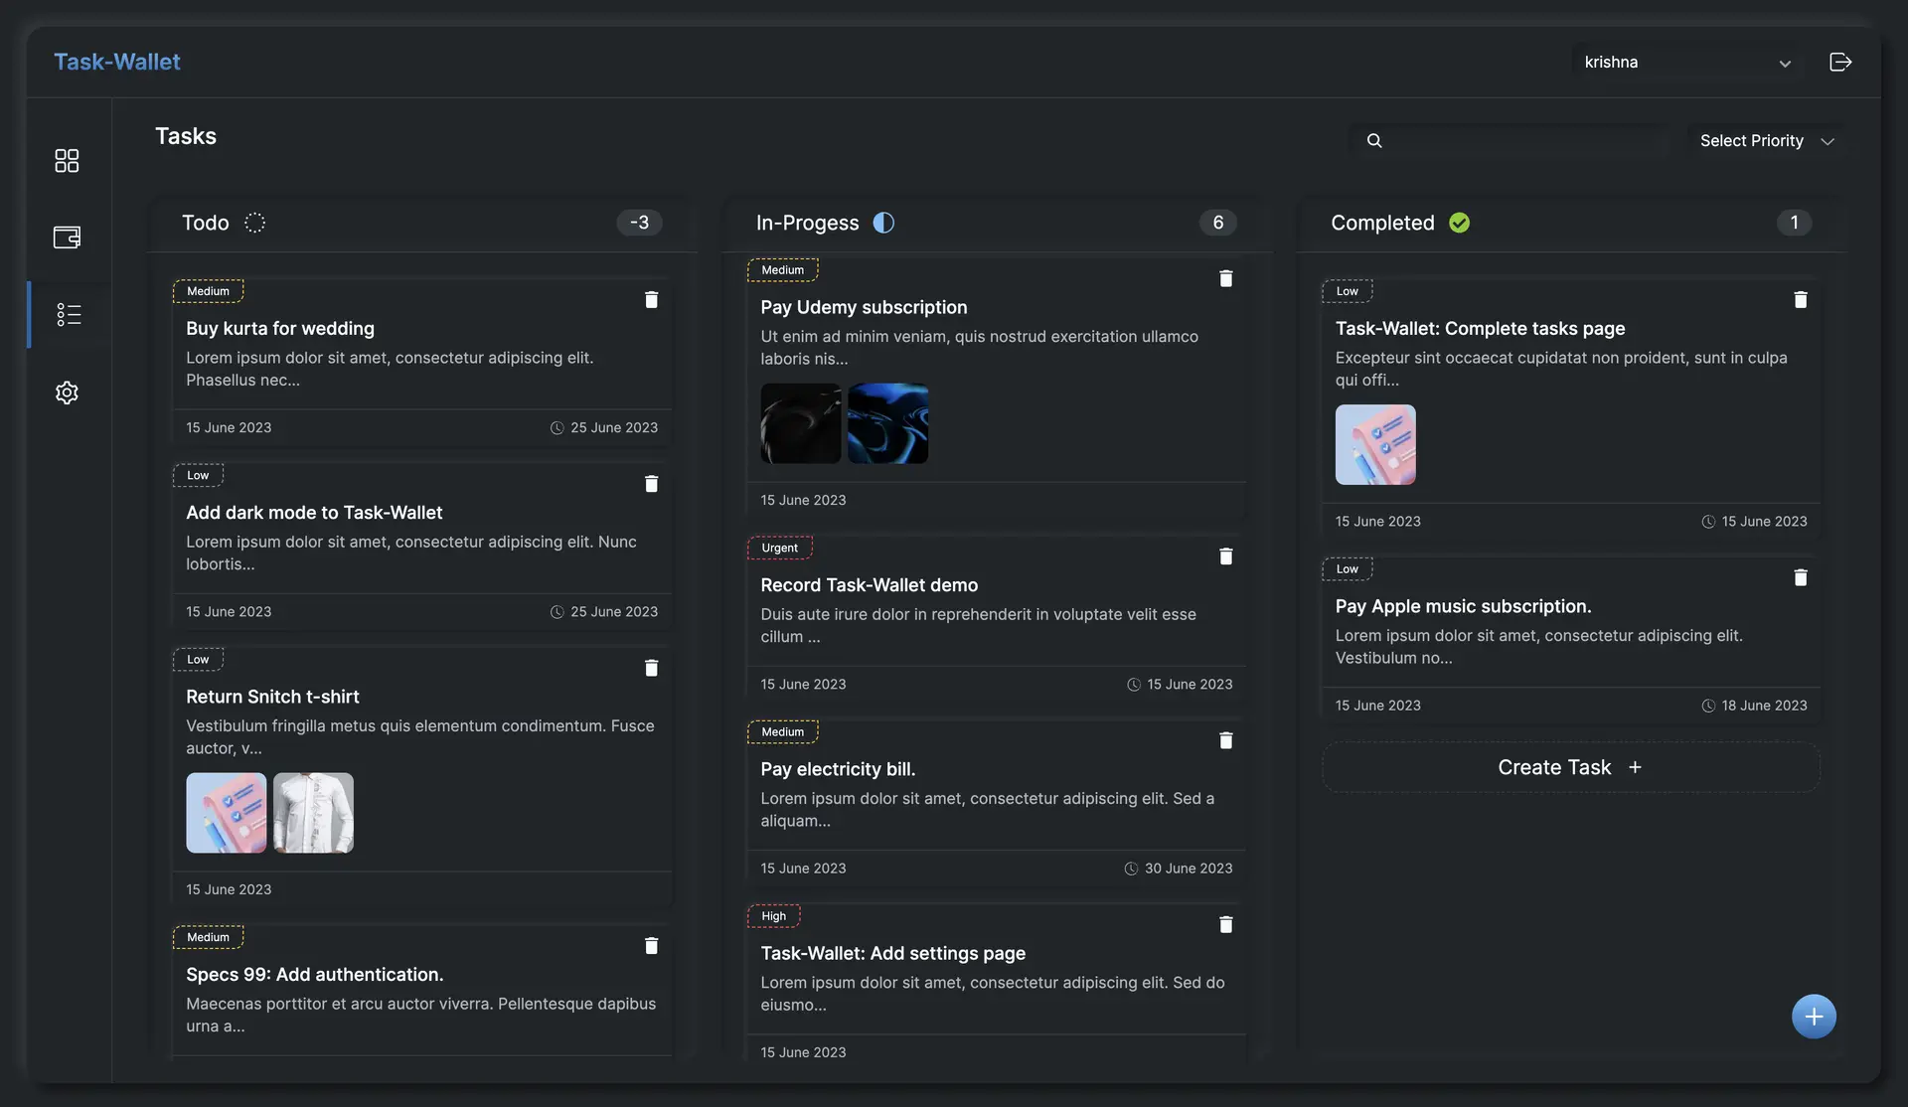Open Settings via the gear icon
The width and height of the screenshot is (1908, 1107).
click(67, 392)
